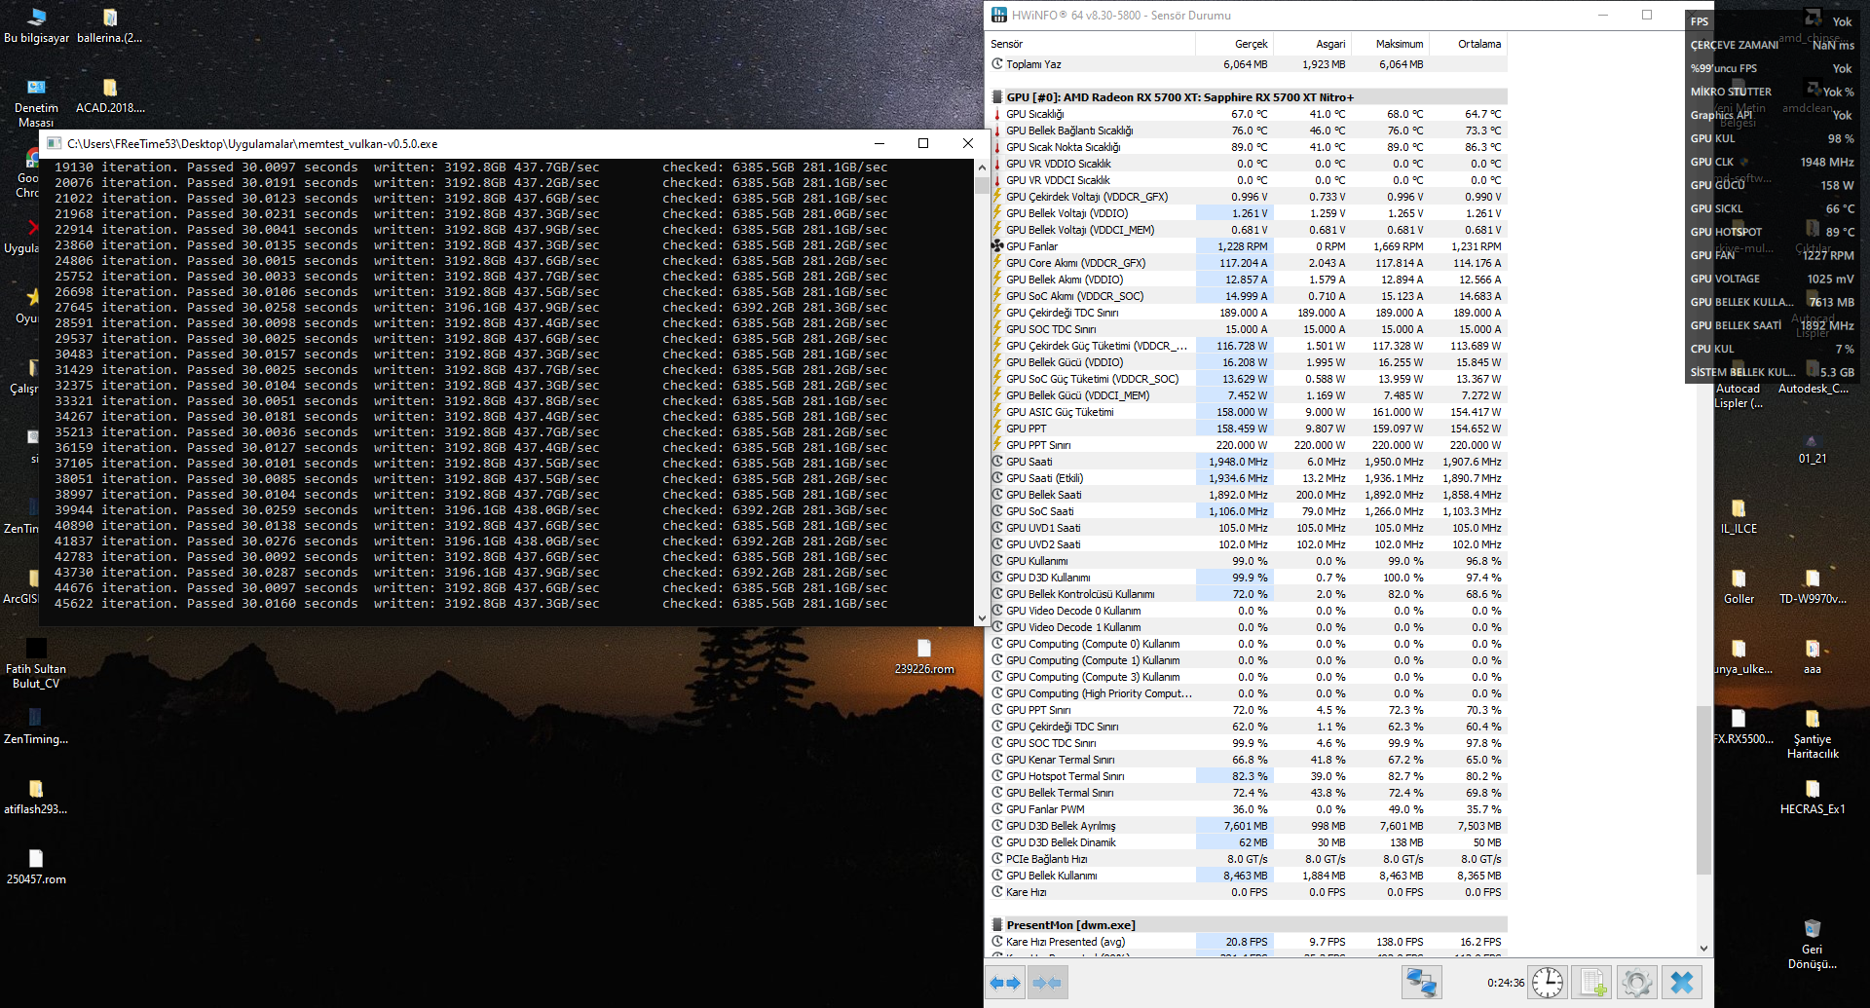1870x1008 pixels.
Task: Click Maksimum column header
Action: tap(1390, 44)
